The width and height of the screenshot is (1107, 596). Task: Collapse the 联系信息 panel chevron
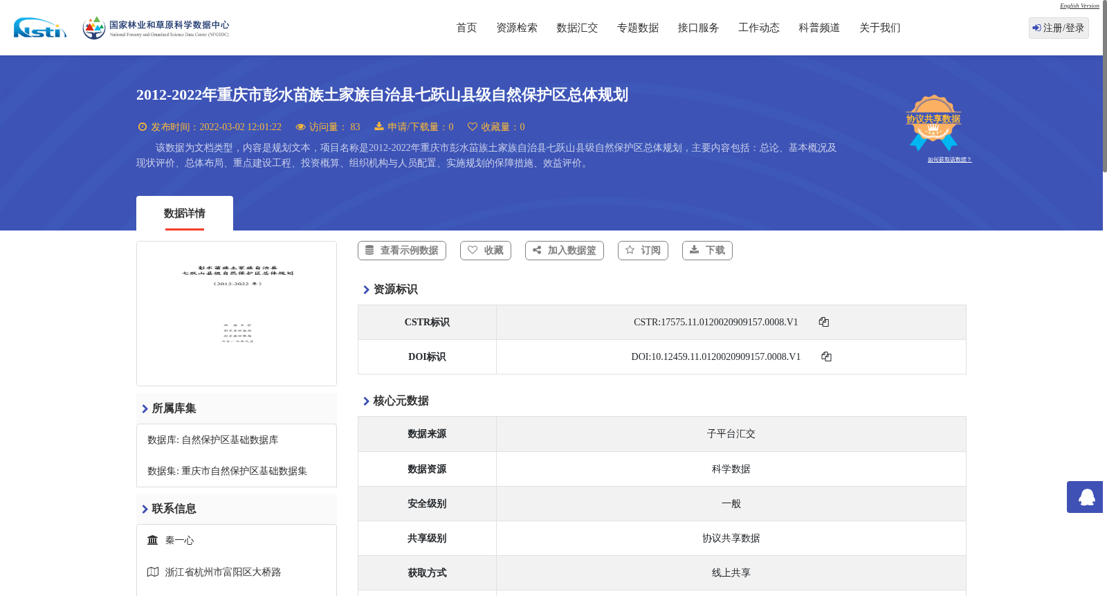145,509
